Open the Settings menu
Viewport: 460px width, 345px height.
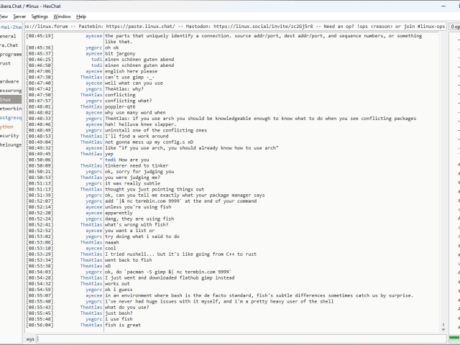40,16
